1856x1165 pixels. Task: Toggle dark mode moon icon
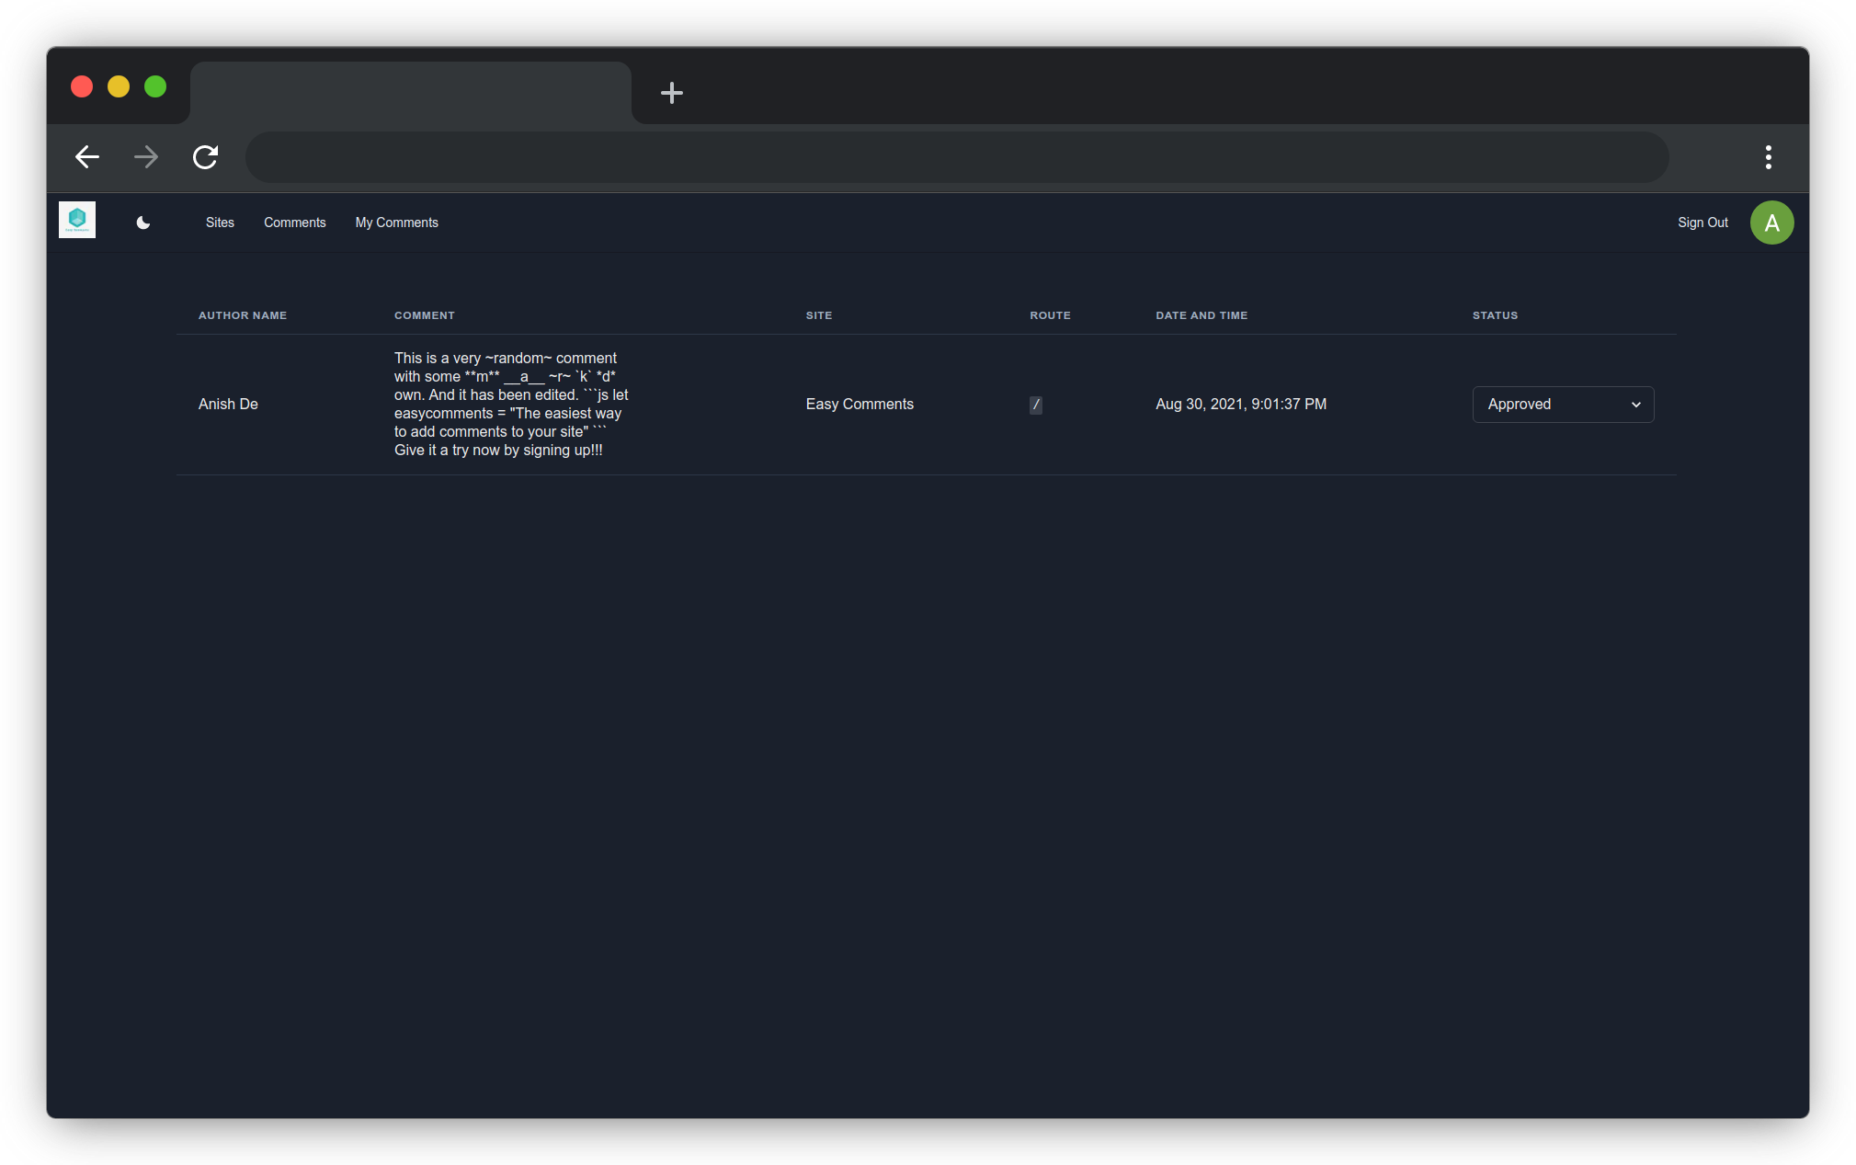point(143,223)
